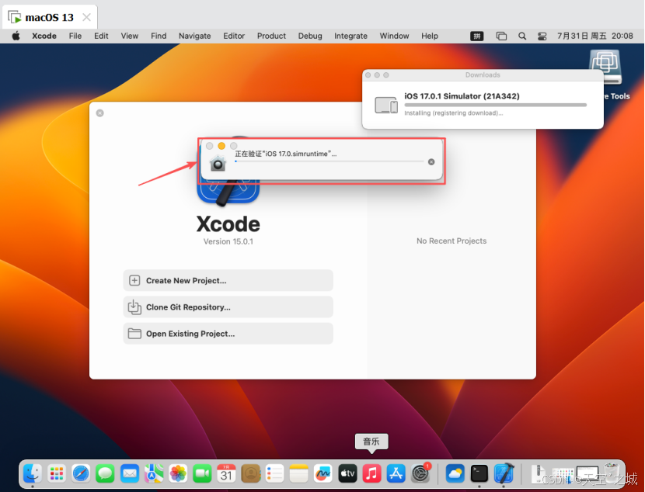
Task: Open Weather app in Dock
Action: point(455,473)
